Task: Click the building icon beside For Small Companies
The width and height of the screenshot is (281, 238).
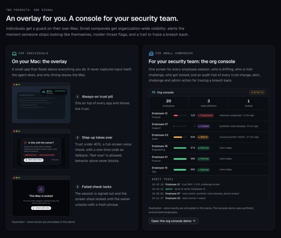Action: tap(151, 54)
